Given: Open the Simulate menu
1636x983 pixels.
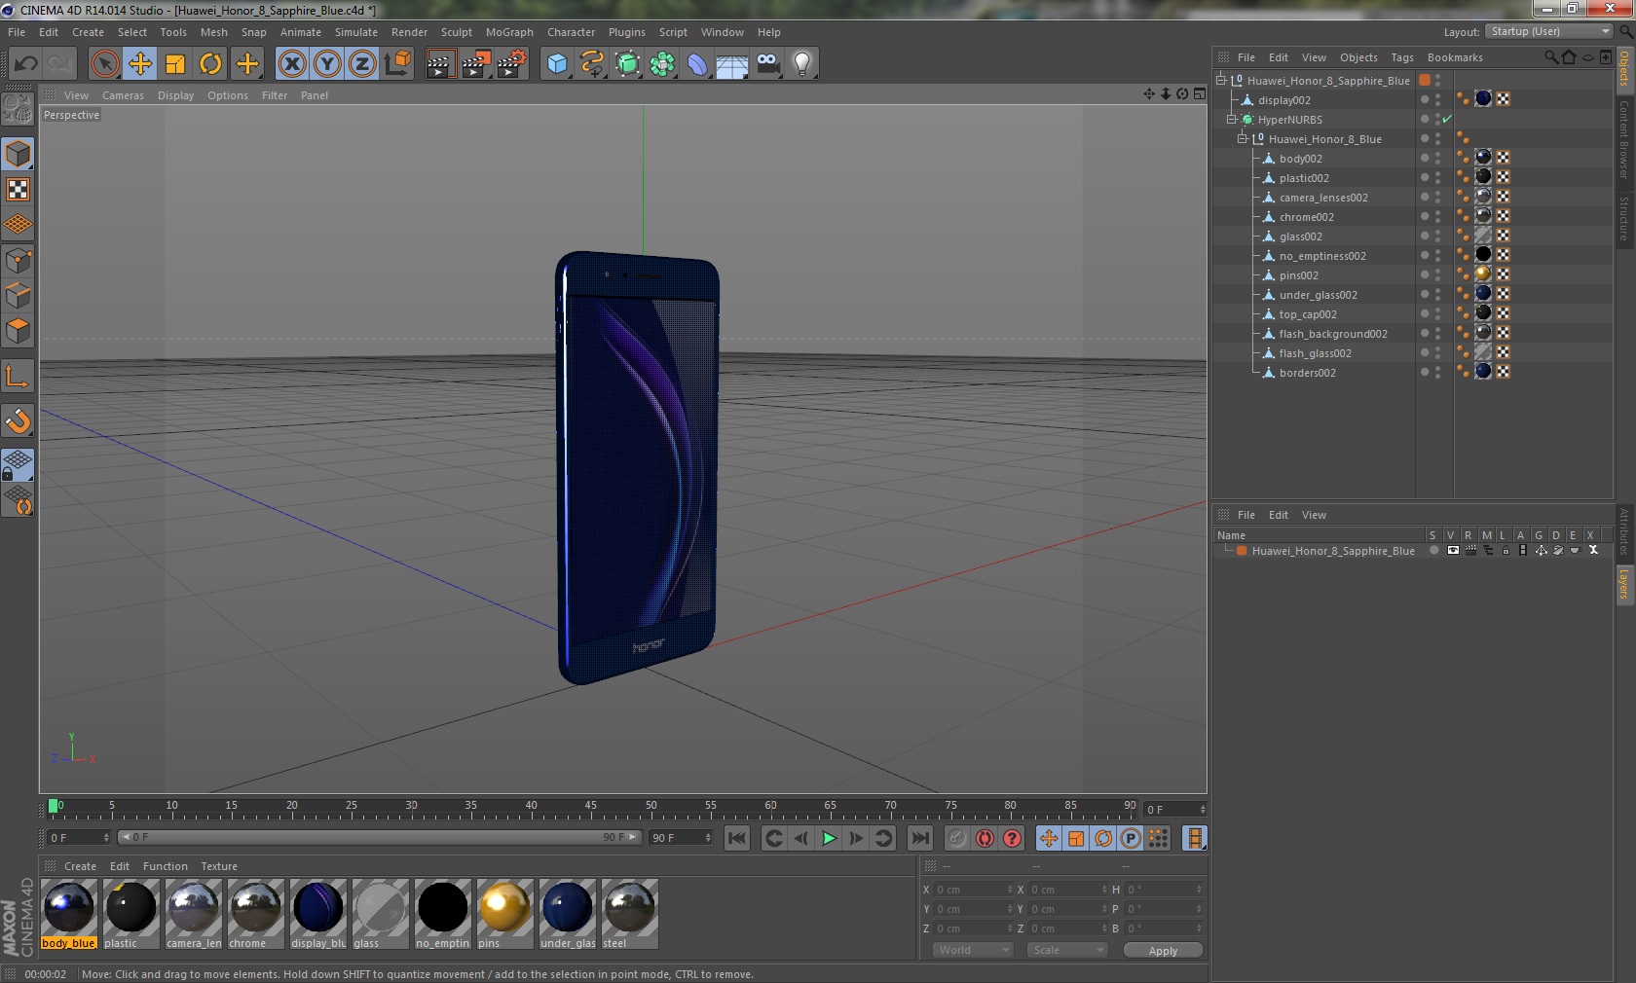Looking at the screenshot, I should (356, 32).
